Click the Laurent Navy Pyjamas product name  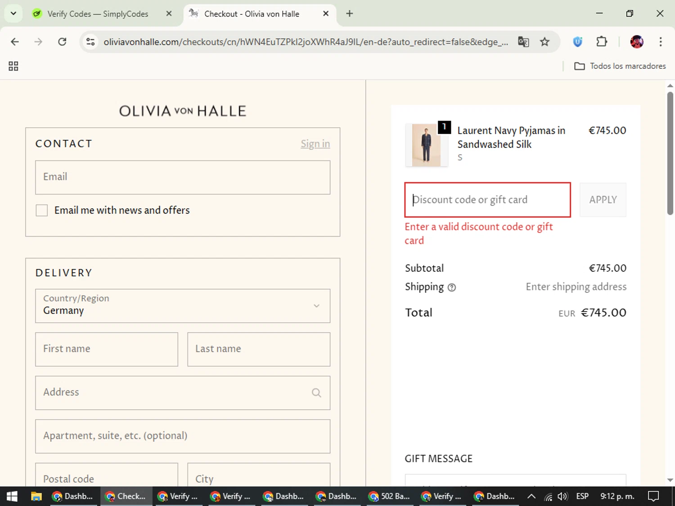(511, 137)
